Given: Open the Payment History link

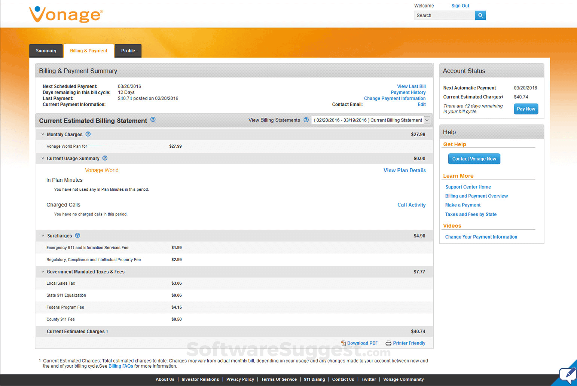Looking at the screenshot, I should 408,92.
